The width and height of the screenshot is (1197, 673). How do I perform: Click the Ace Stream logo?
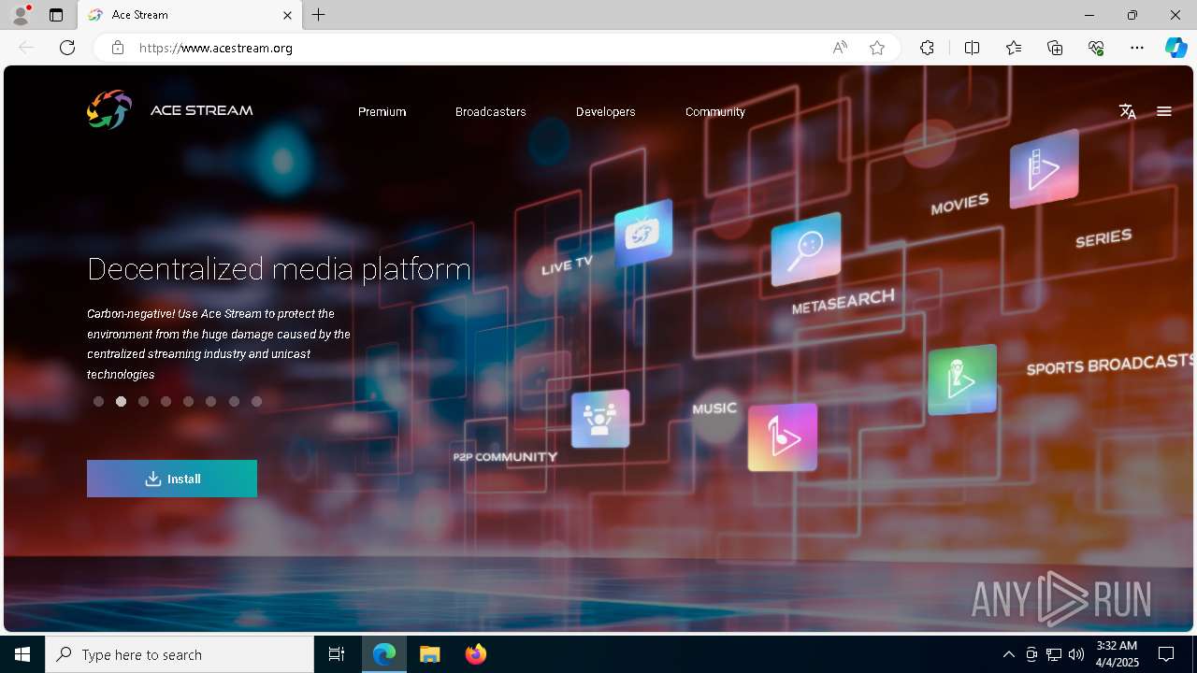point(108,110)
